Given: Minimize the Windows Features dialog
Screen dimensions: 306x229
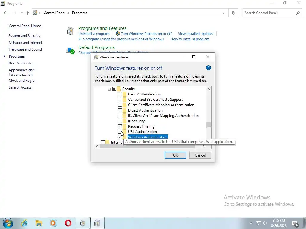Looking at the screenshot, I should tap(180, 57).
